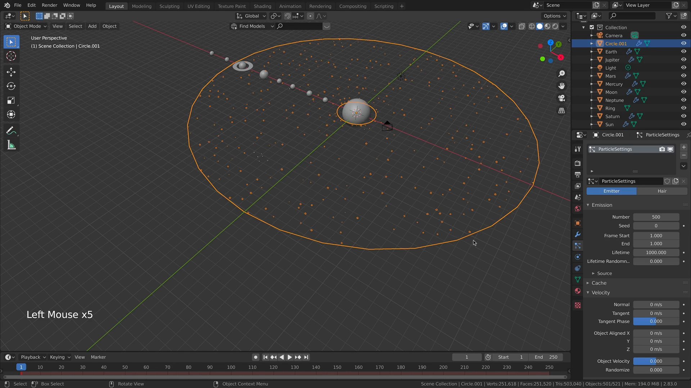The width and height of the screenshot is (691, 388).
Task: Hide Jupiter object in outliner
Action: [683, 60]
